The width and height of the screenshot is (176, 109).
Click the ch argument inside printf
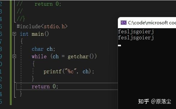pos(86,71)
